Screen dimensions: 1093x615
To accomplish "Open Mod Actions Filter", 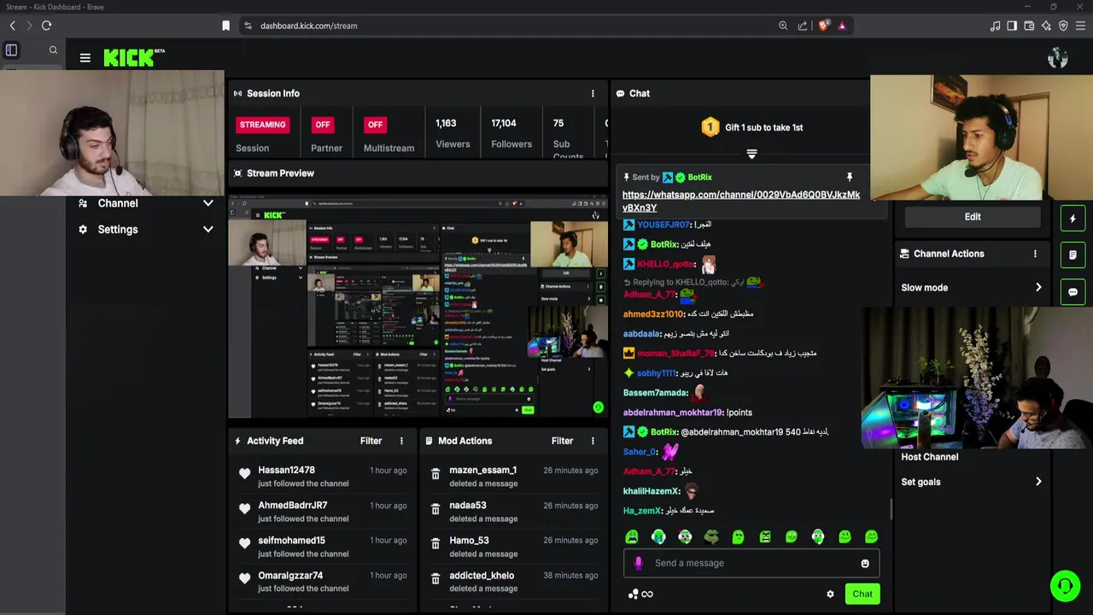I will point(562,441).
